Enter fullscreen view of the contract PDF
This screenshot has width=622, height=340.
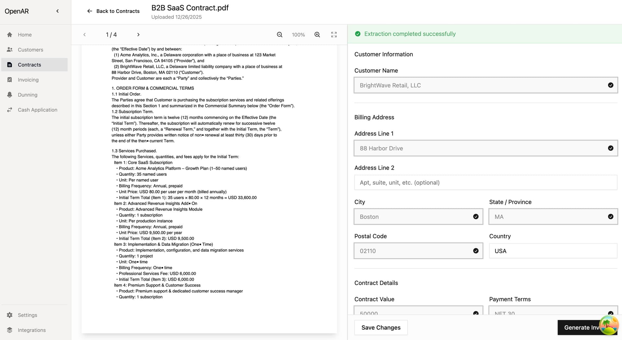334,34
